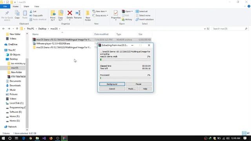Screen dimensions: 251x141
Task: Open Task View from taskbar
Action: [16, 138]
